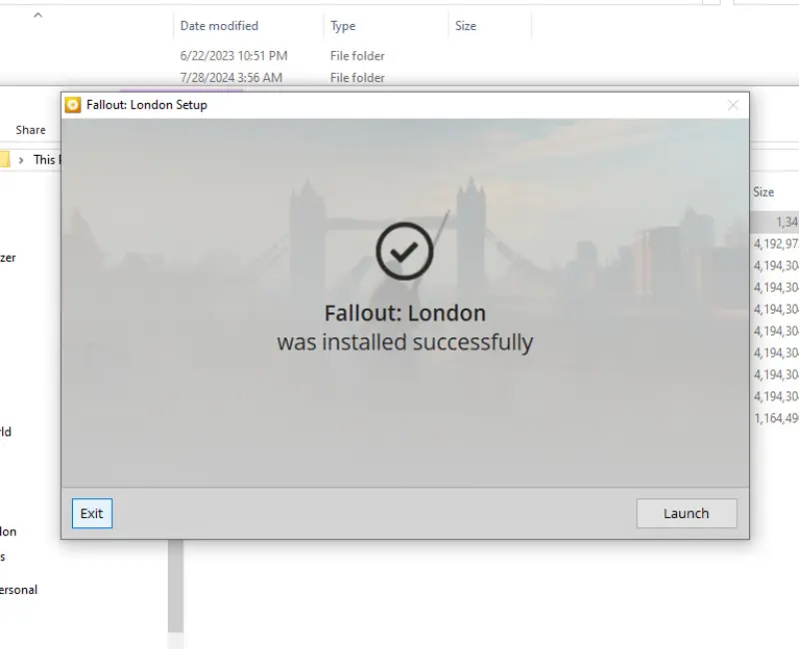The width and height of the screenshot is (799, 649).
Task: Close the Fallout: London Setup window
Action: point(733,105)
